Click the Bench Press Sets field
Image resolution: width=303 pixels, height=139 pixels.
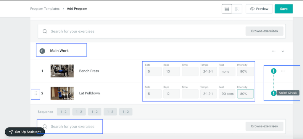coord(153,72)
